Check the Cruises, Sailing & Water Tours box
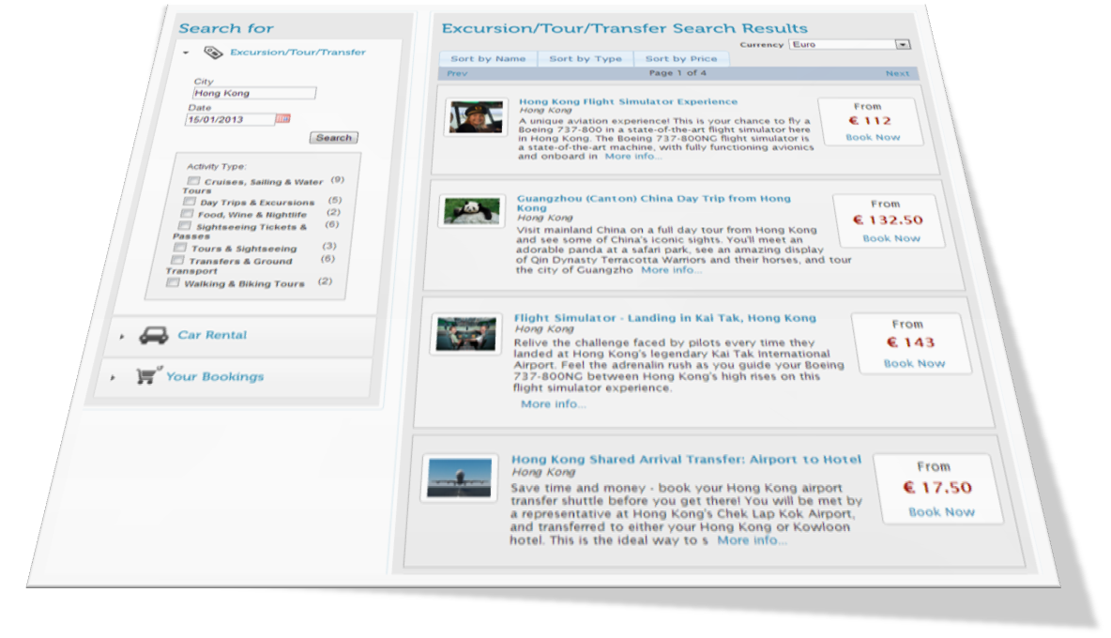 click(193, 181)
